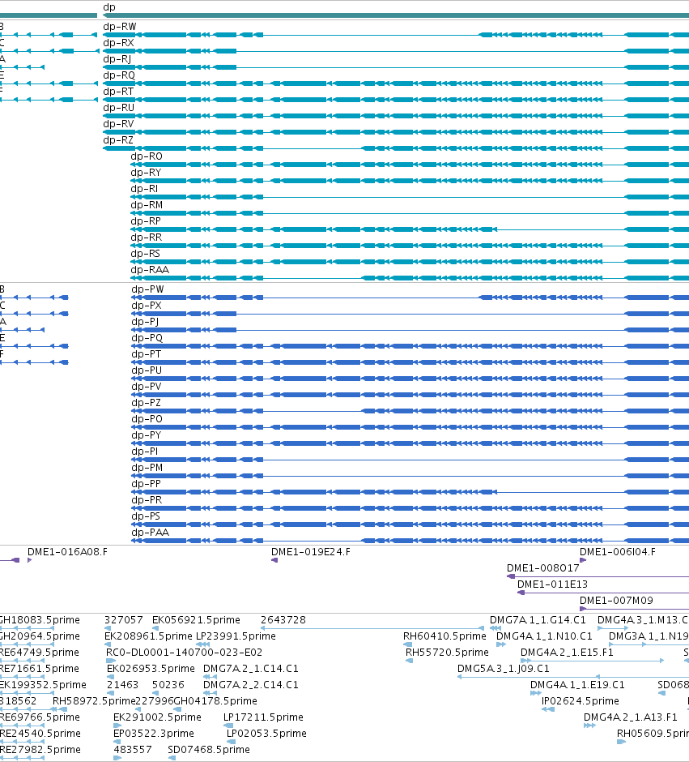Select the dp-RU transcript label
Image resolution: width=689 pixels, height=762 pixels.
pyautogui.click(x=118, y=107)
